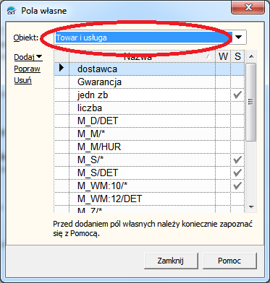Select the M_M/* row

click(149, 134)
